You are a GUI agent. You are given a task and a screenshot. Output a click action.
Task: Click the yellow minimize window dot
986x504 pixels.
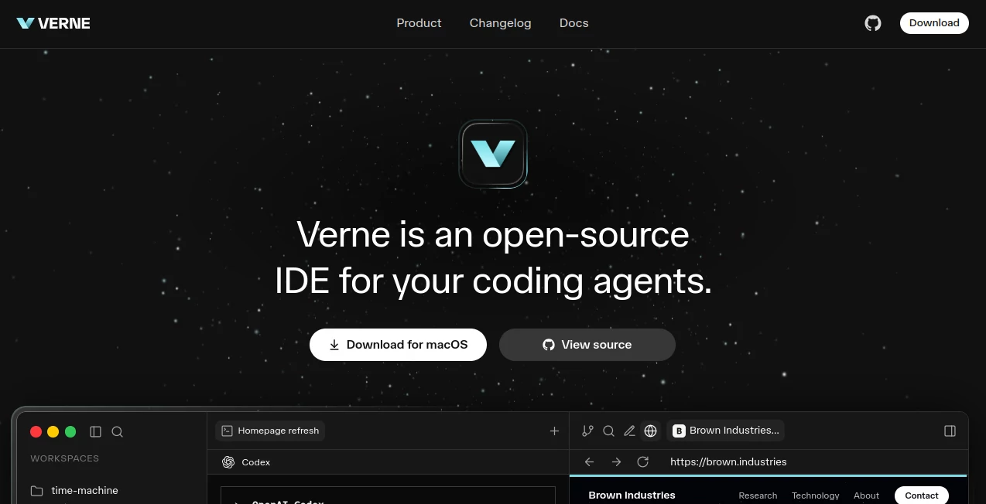(53, 432)
